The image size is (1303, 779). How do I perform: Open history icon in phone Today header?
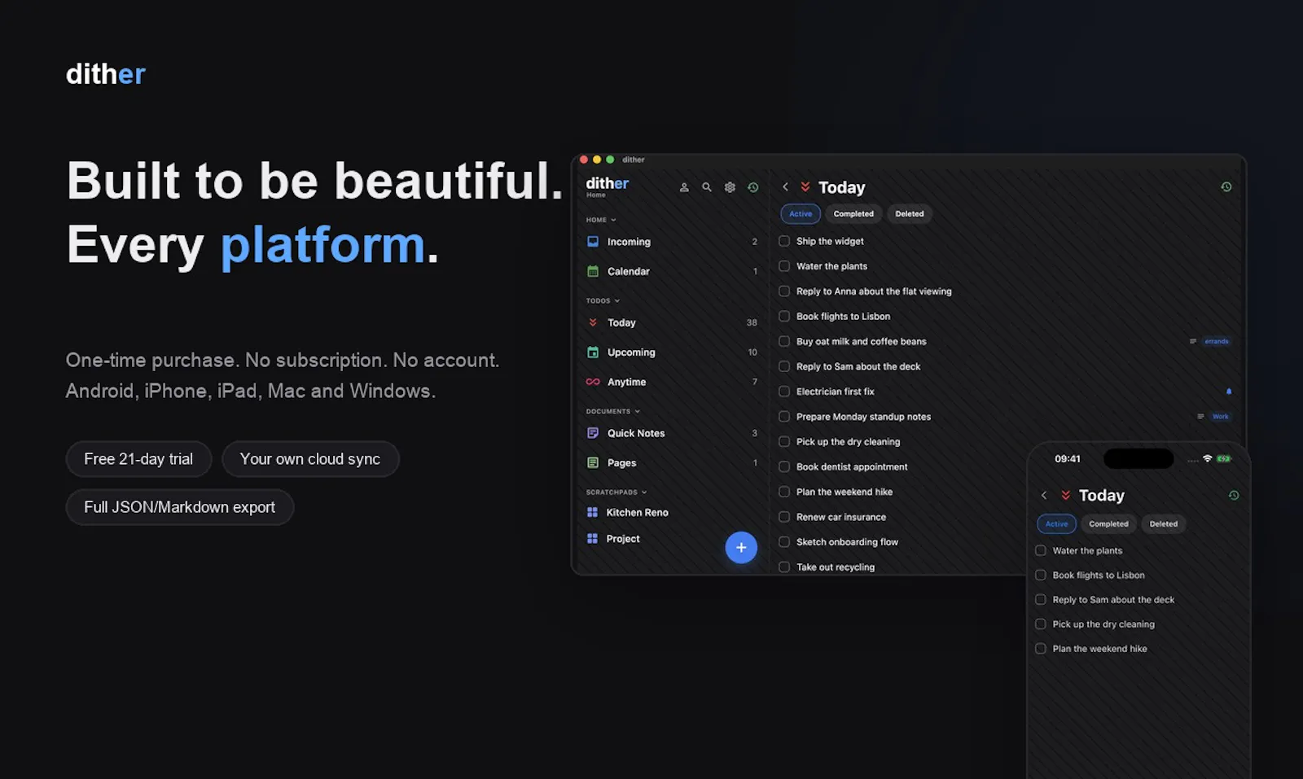point(1234,495)
